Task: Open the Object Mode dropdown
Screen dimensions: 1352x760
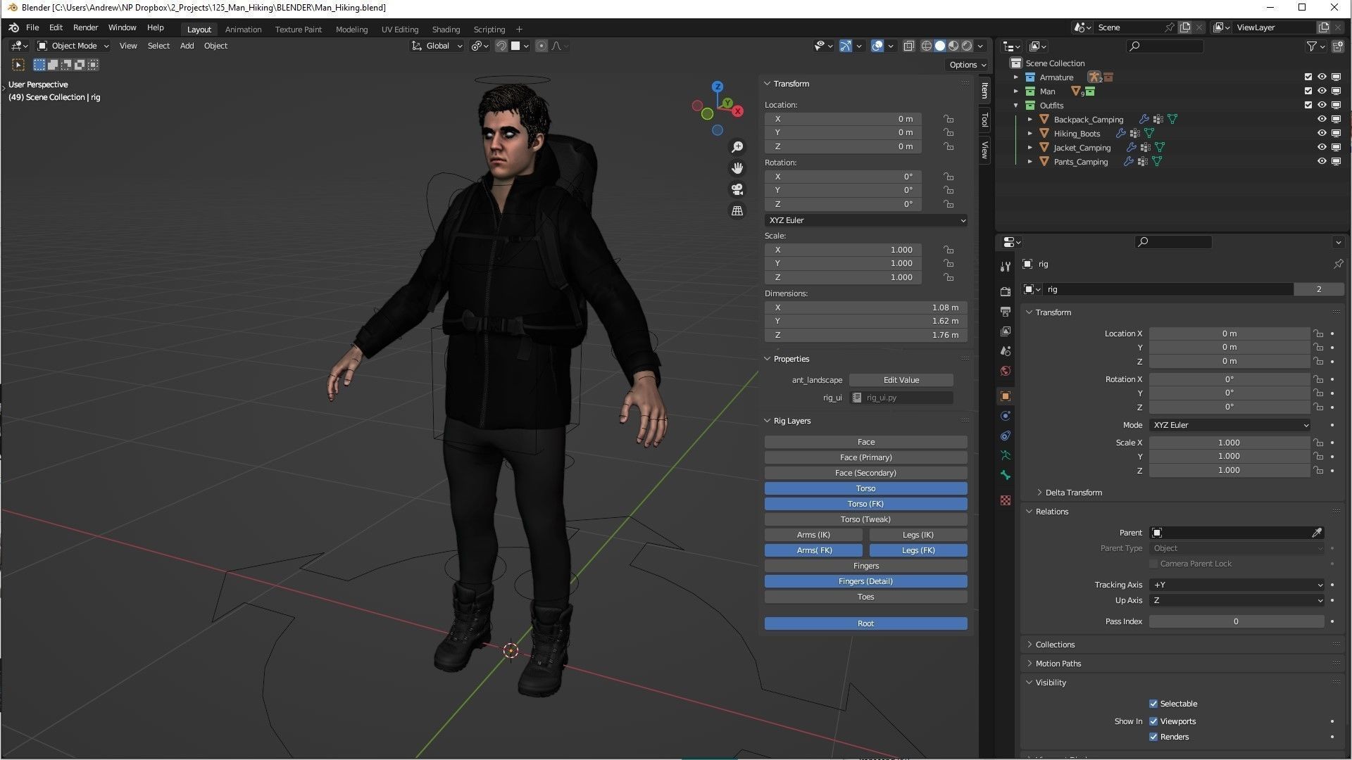Action: 73,46
